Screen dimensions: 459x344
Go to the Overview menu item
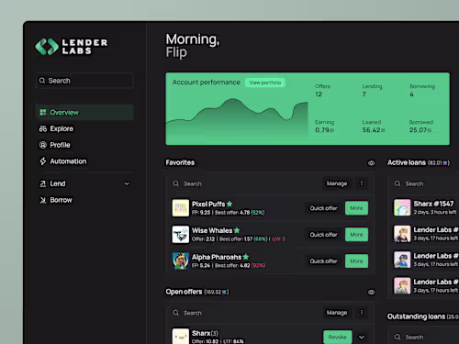tap(84, 112)
